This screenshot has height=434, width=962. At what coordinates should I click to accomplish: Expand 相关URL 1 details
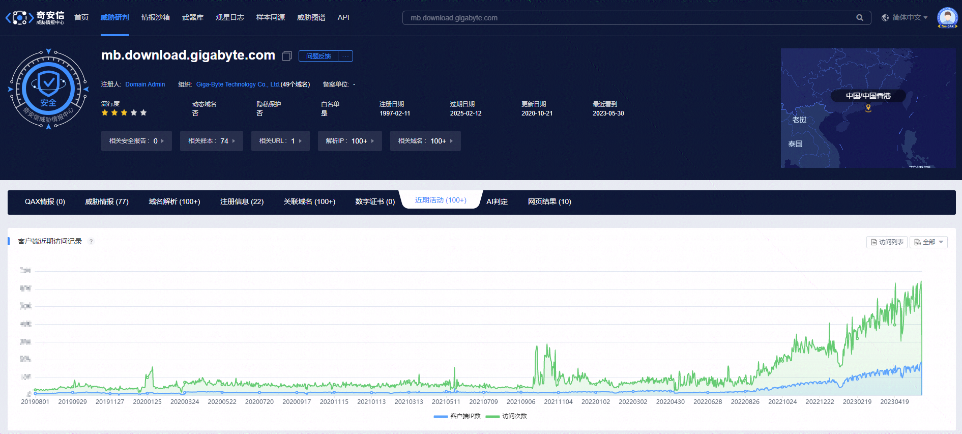pos(280,141)
